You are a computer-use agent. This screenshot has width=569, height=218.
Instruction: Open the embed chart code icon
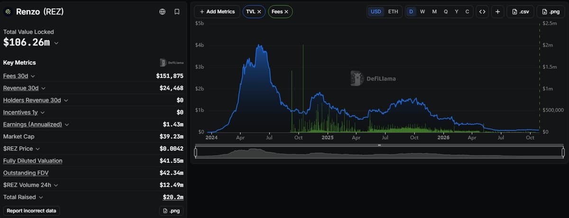483,11
